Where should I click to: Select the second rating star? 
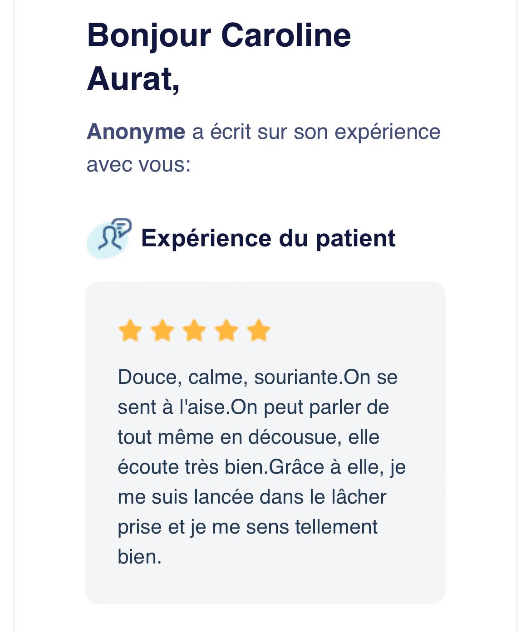[162, 330]
